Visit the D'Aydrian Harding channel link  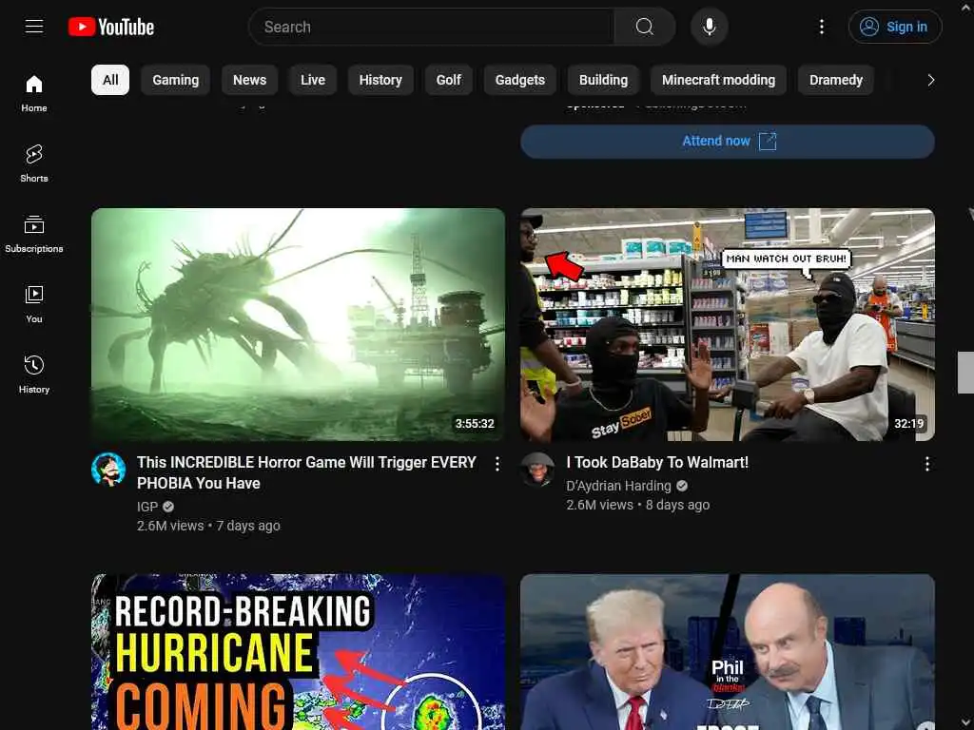(x=618, y=486)
